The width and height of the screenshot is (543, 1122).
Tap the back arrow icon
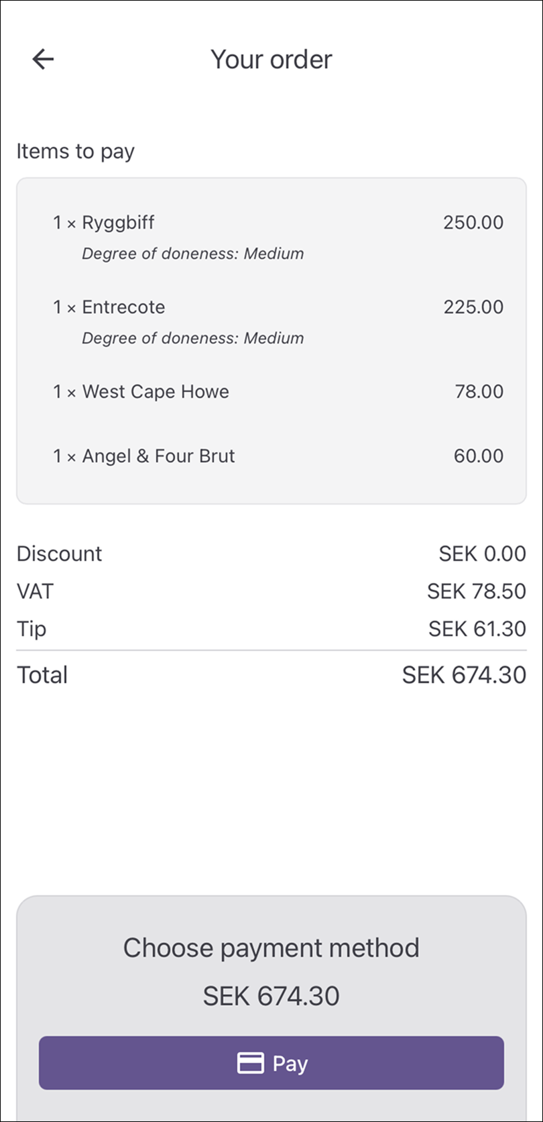point(43,59)
